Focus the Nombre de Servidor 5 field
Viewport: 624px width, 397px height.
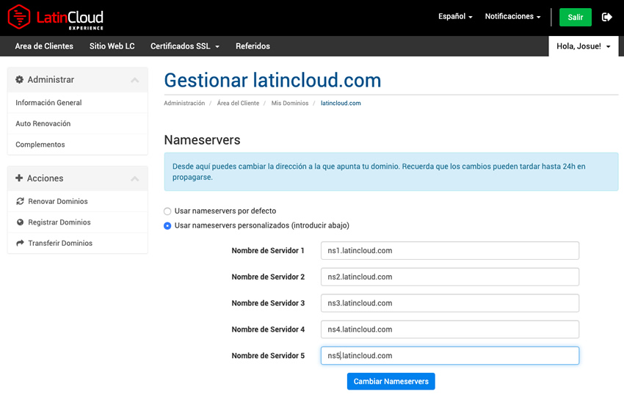click(450, 356)
